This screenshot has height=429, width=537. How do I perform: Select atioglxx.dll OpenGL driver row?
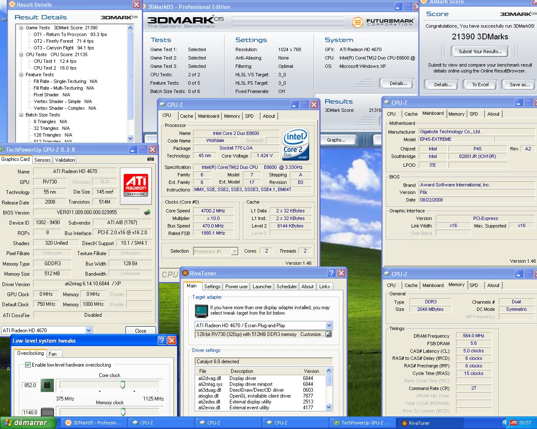(260, 396)
